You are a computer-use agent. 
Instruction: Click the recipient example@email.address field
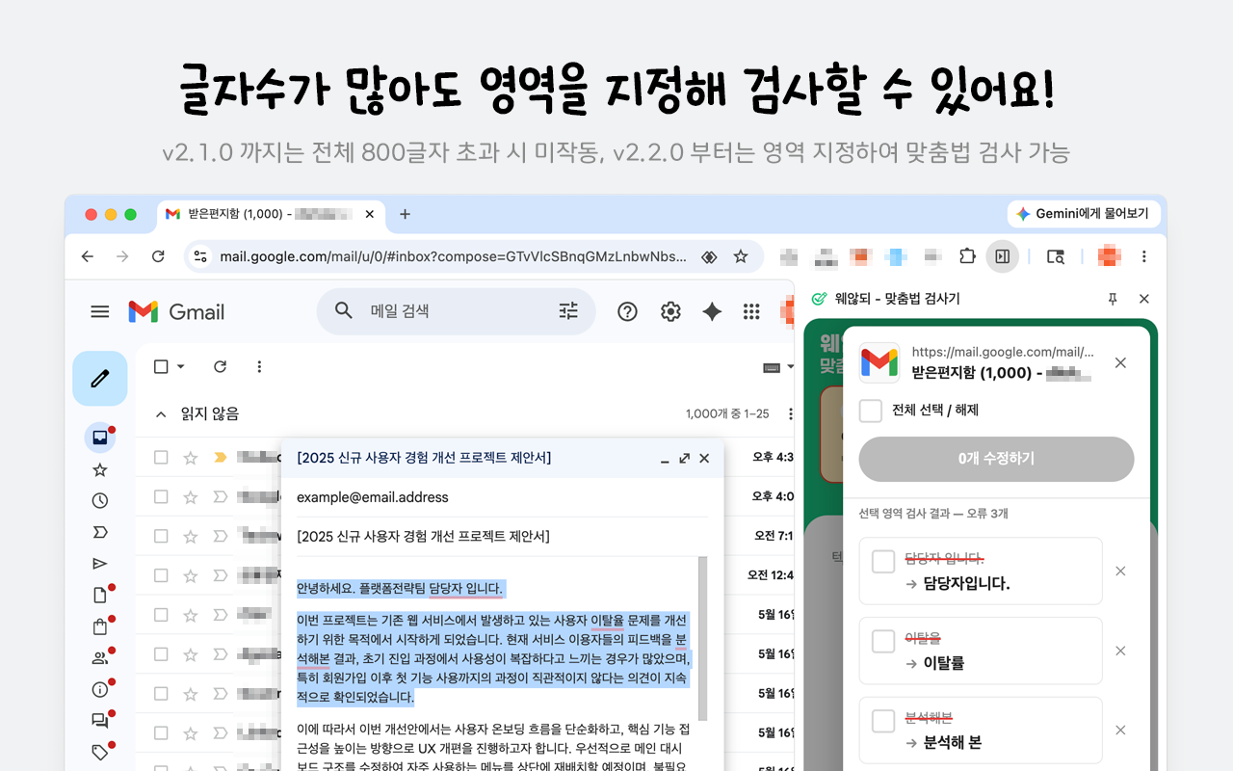coord(502,497)
